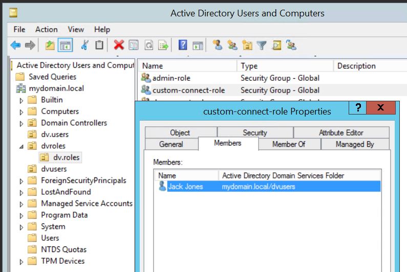
Task: Click the red Delete X toolbar icon
Action: pos(119,46)
